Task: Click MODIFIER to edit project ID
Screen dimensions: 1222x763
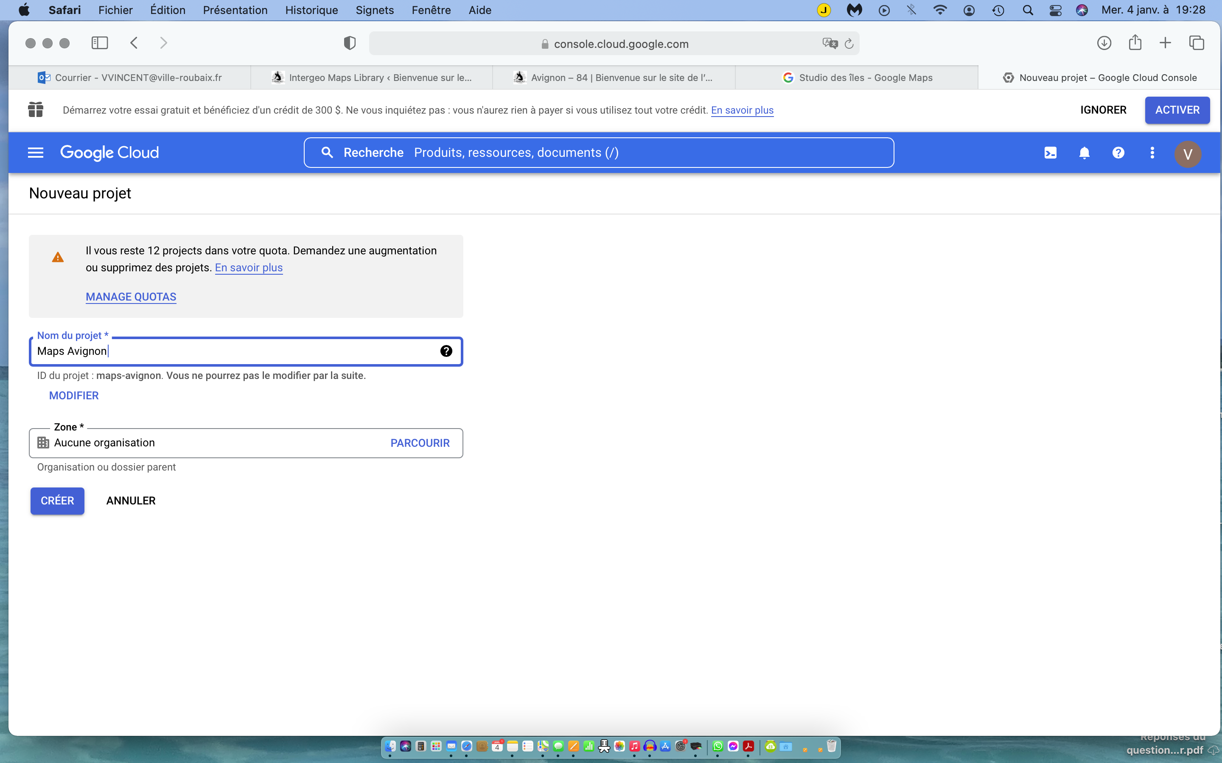Action: point(74,395)
